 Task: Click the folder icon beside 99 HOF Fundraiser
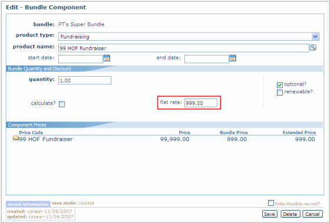[16, 138]
